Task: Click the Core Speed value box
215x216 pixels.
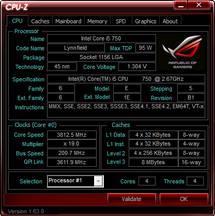Action: [72, 135]
